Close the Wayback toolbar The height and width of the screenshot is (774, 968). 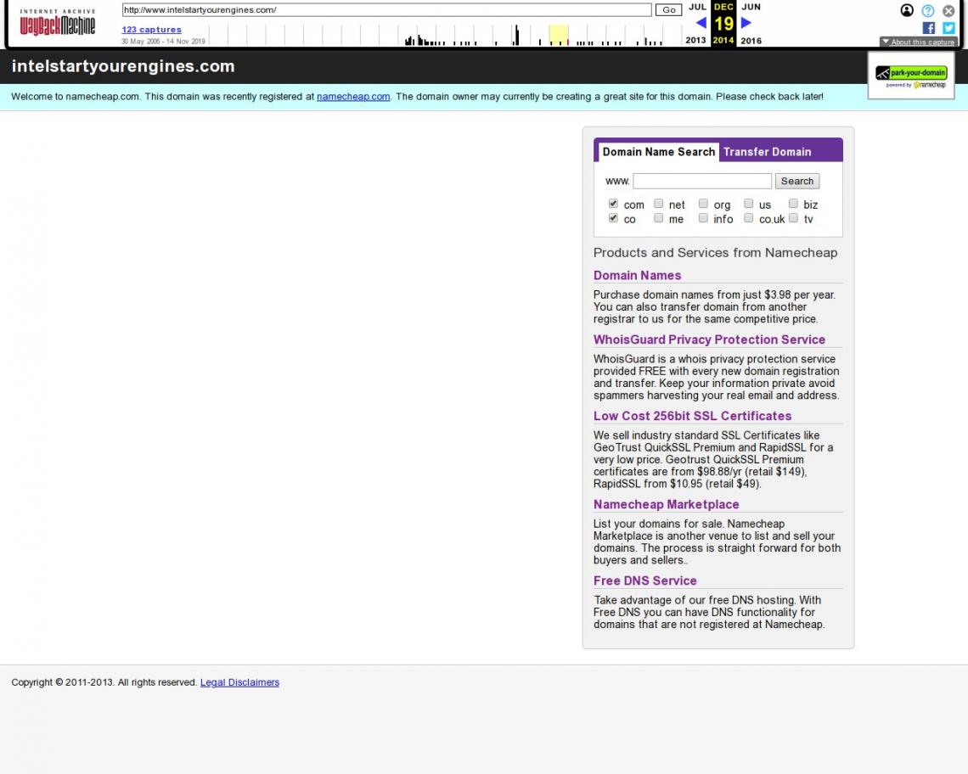click(948, 10)
